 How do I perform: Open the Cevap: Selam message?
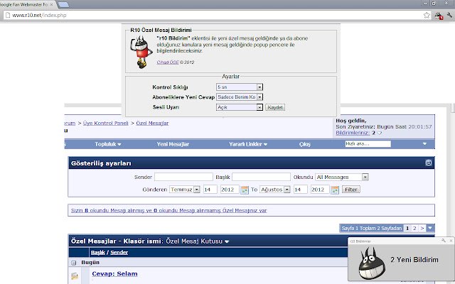click(x=114, y=274)
